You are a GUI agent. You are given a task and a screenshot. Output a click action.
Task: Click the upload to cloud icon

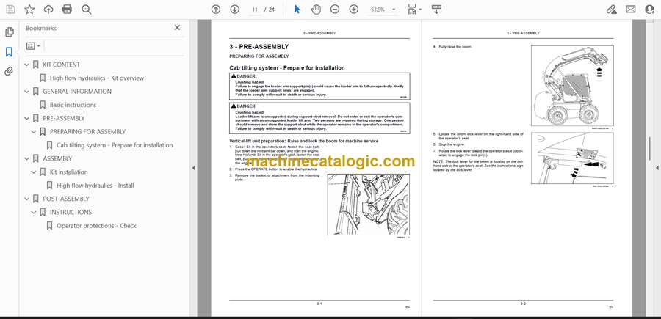48,10
